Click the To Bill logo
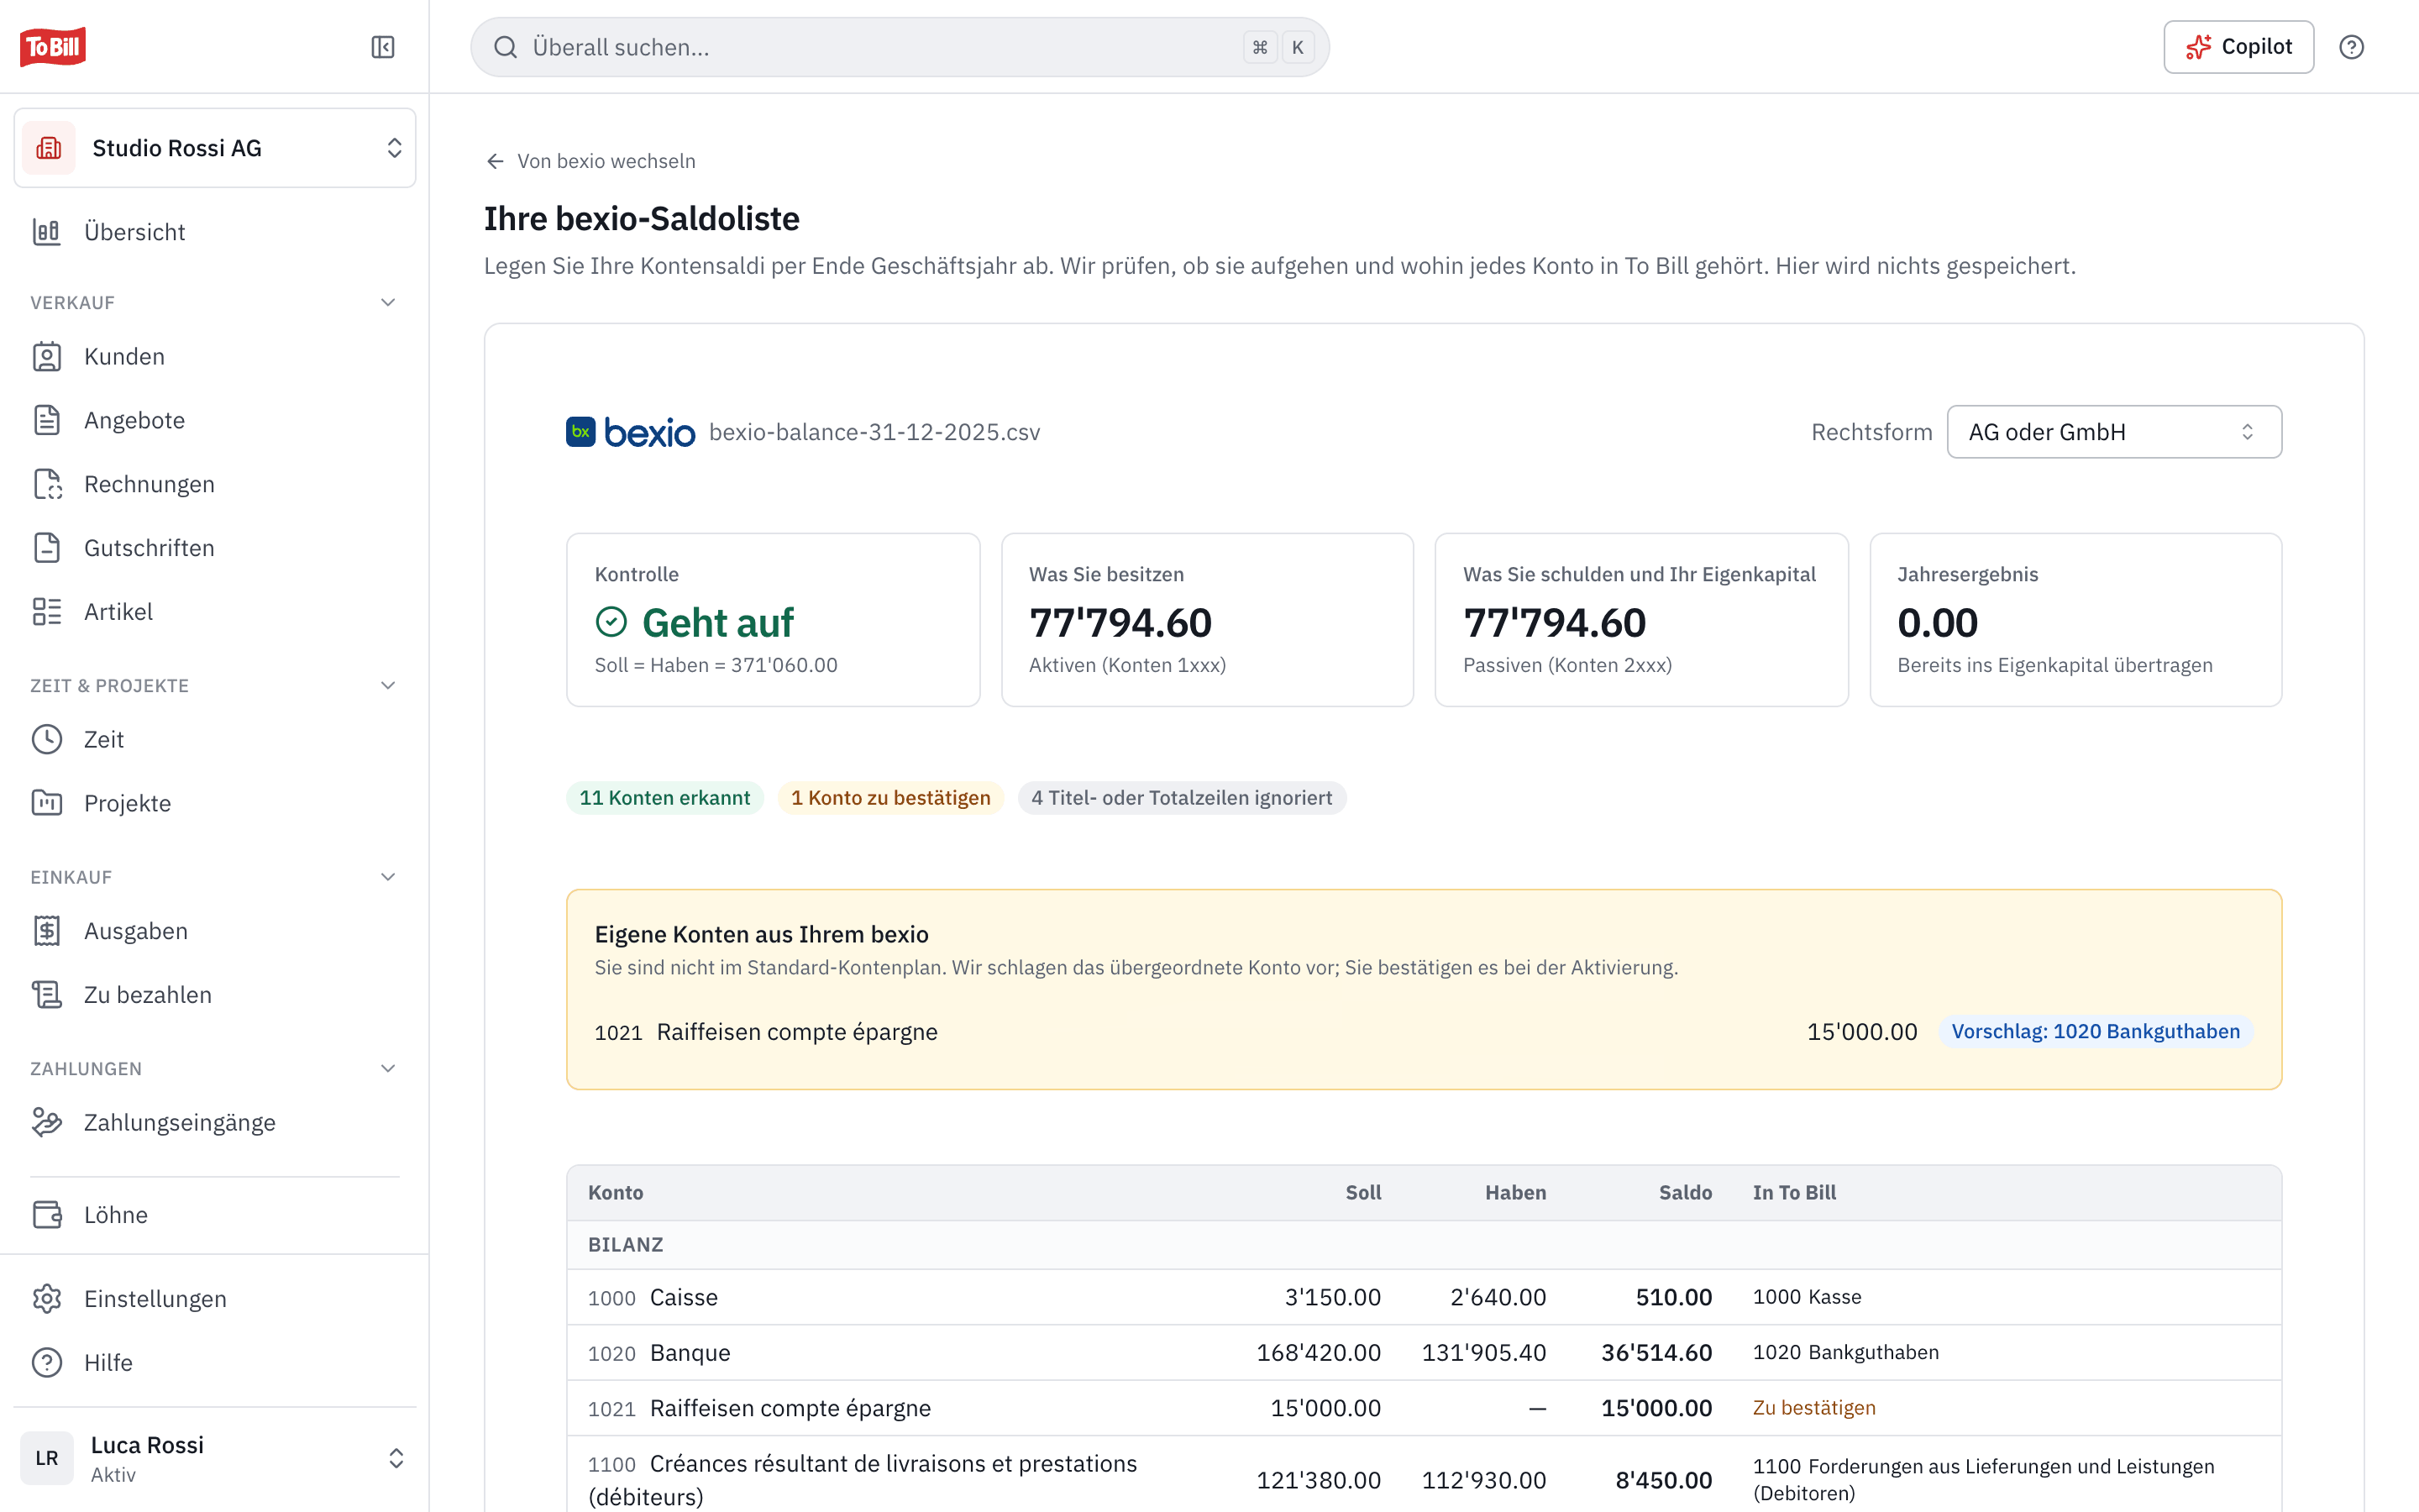Viewport: 2419px width, 1512px height. click(x=53, y=47)
